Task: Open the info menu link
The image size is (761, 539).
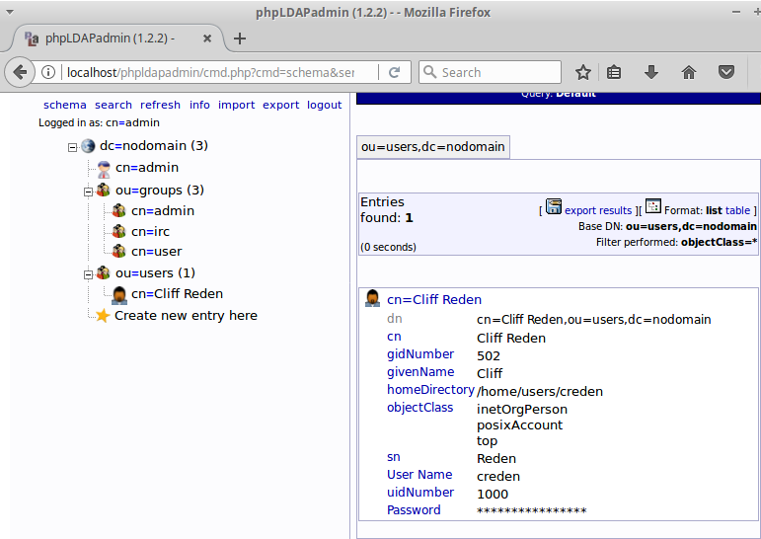Action: coord(199,105)
